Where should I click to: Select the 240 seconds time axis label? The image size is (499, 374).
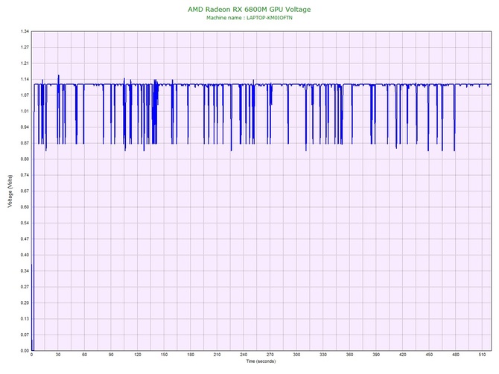[244, 355]
